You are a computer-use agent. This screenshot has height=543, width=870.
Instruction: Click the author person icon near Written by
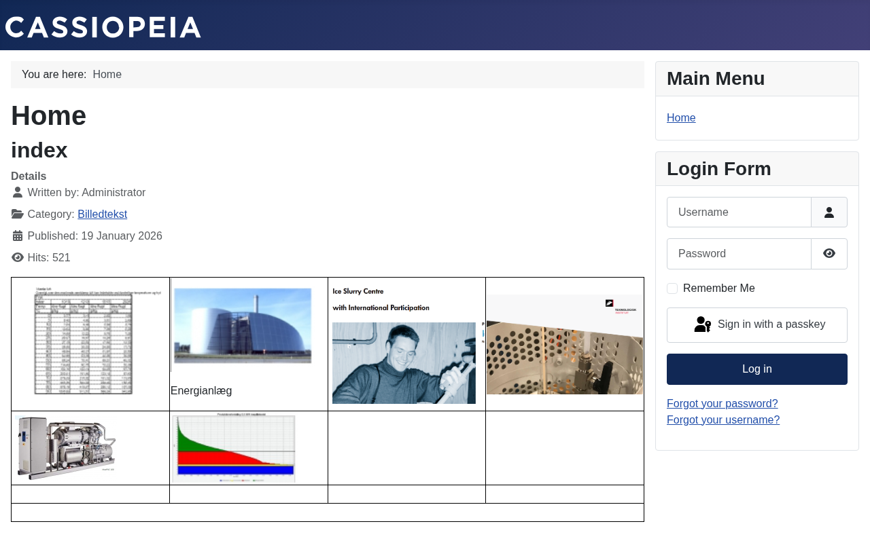[18, 193]
